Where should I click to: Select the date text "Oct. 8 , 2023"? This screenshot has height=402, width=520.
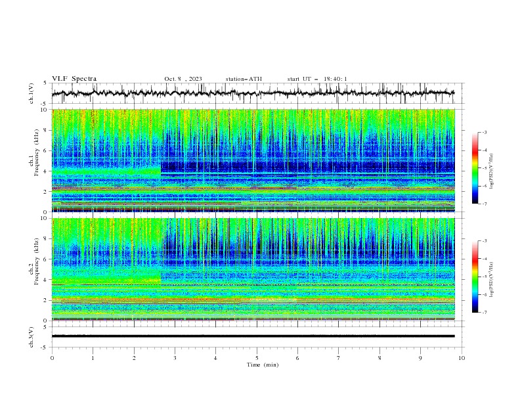click(183, 79)
